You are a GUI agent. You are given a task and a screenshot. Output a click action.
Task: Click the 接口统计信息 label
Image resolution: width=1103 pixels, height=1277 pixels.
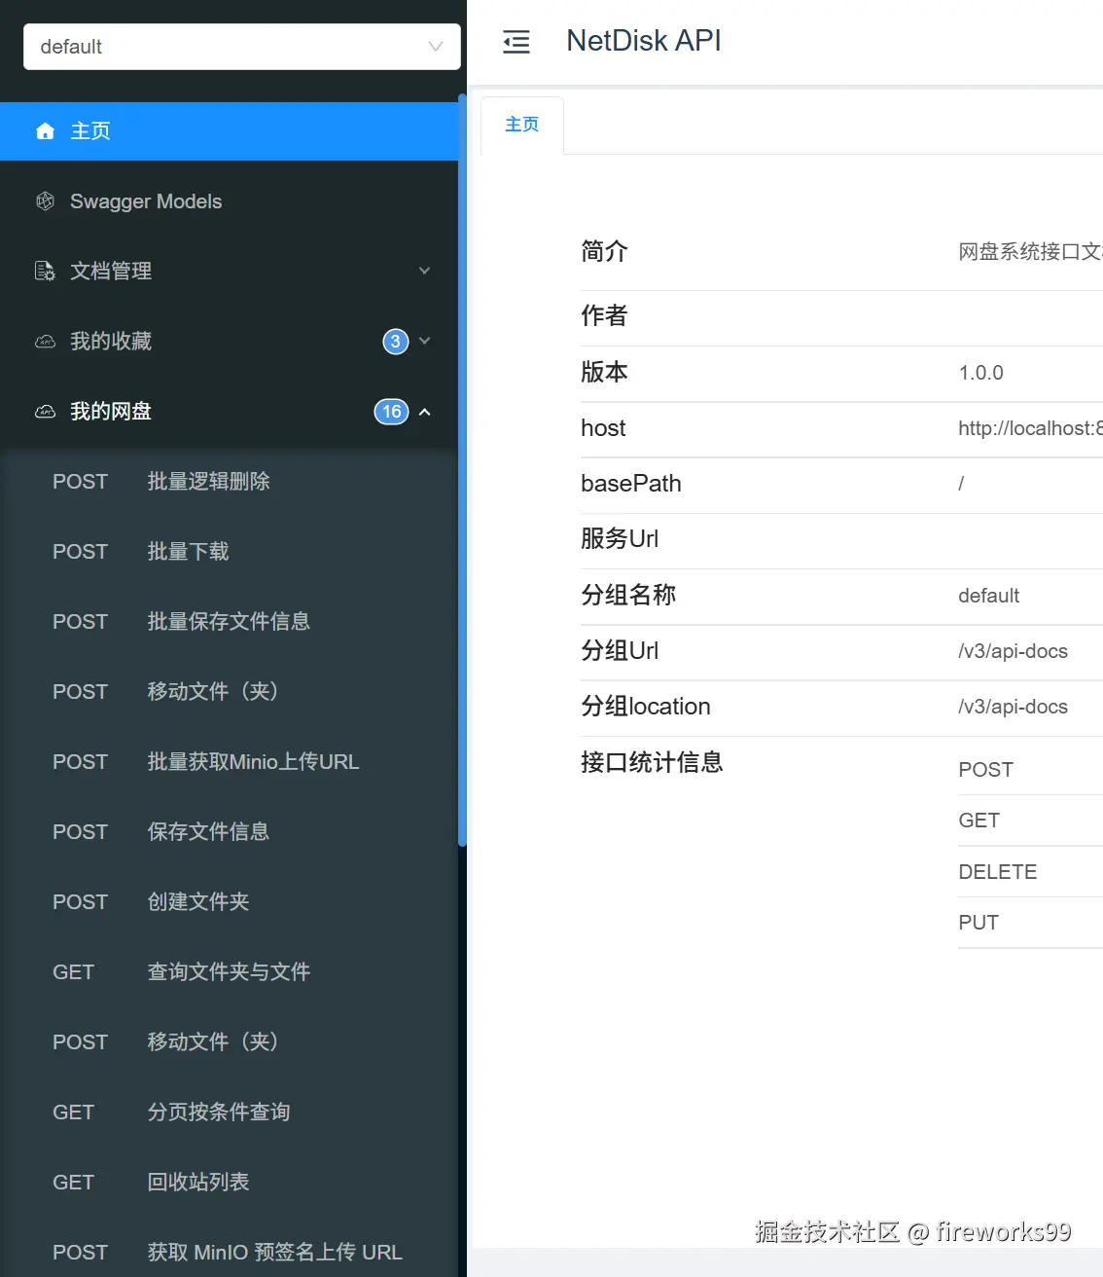[652, 762]
